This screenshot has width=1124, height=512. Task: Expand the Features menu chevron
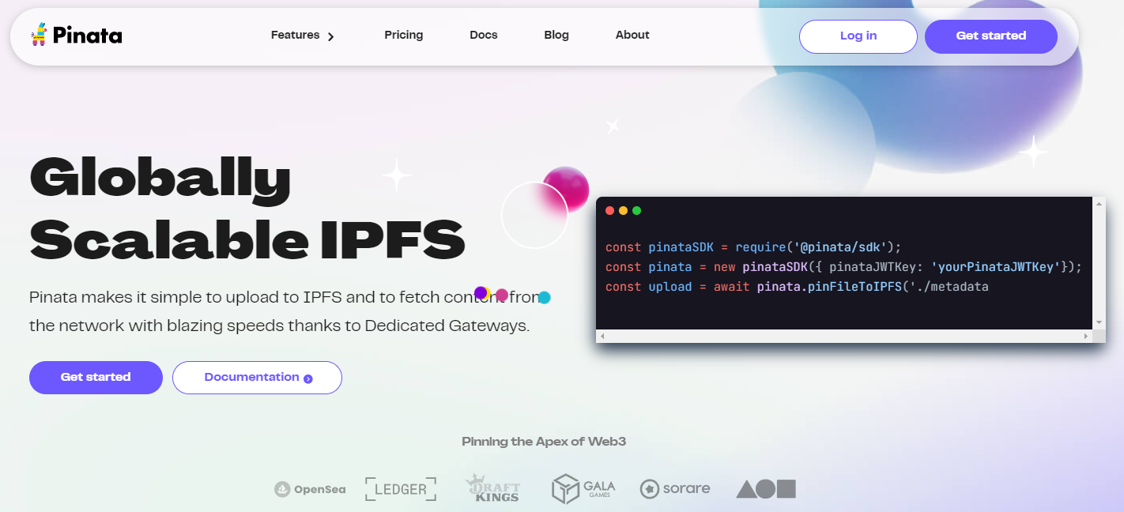[x=331, y=36]
